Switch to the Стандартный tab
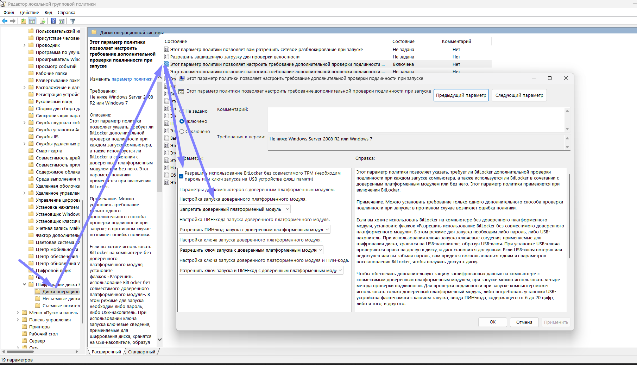637x365 pixels. click(x=141, y=352)
